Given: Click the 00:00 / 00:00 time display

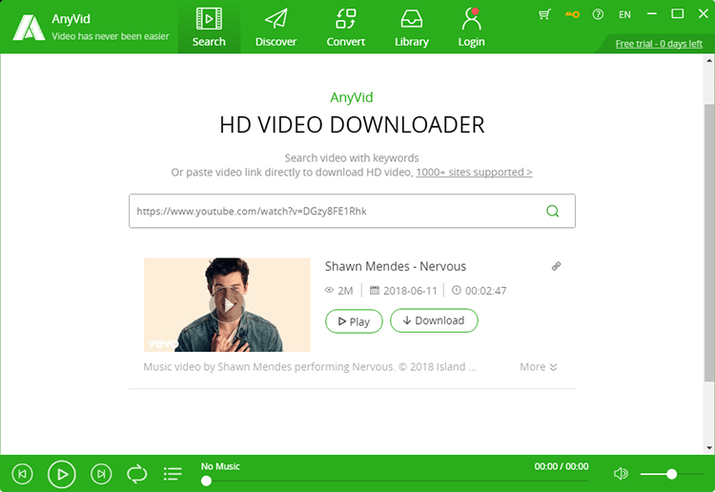Looking at the screenshot, I should (x=562, y=466).
